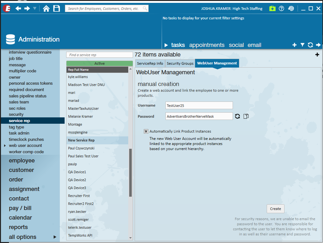Go back with the left arrow icon
This screenshot has height=243, width=323.
pos(18,9)
